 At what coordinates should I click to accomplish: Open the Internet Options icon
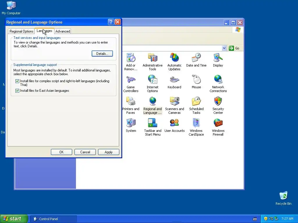[152, 84]
